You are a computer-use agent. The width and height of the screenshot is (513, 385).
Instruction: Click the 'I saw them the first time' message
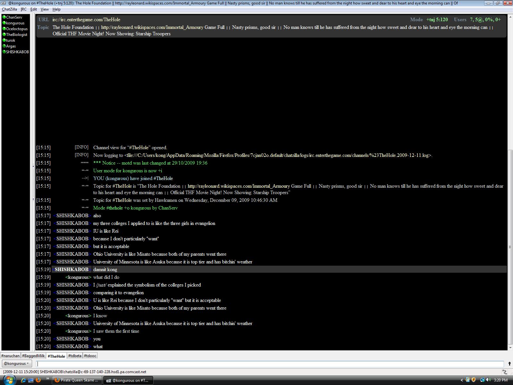[x=116, y=331]
